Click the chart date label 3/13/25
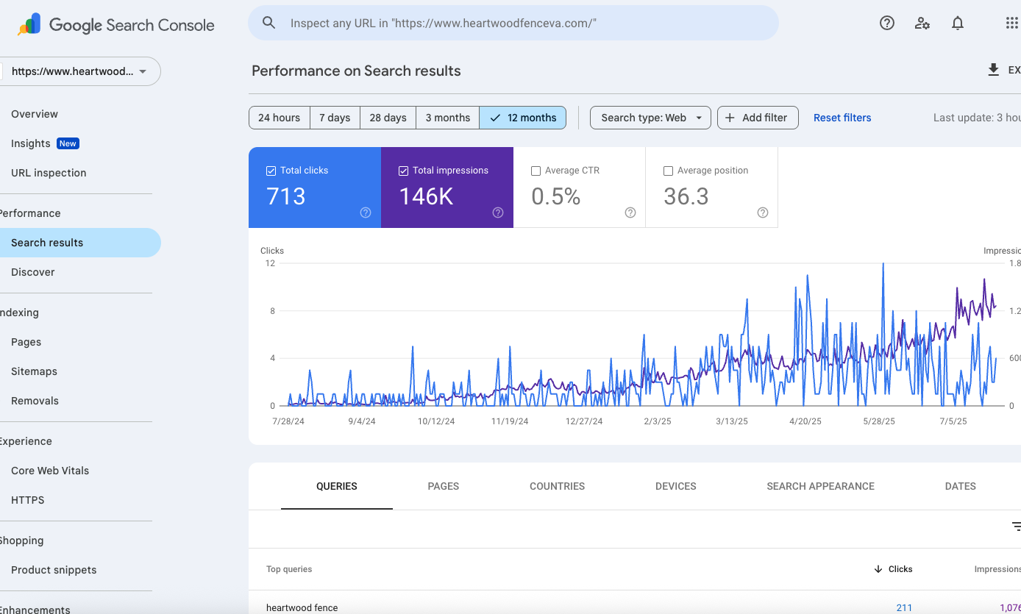This screenshot has height=614, width=1021. [x=731, y=421]
